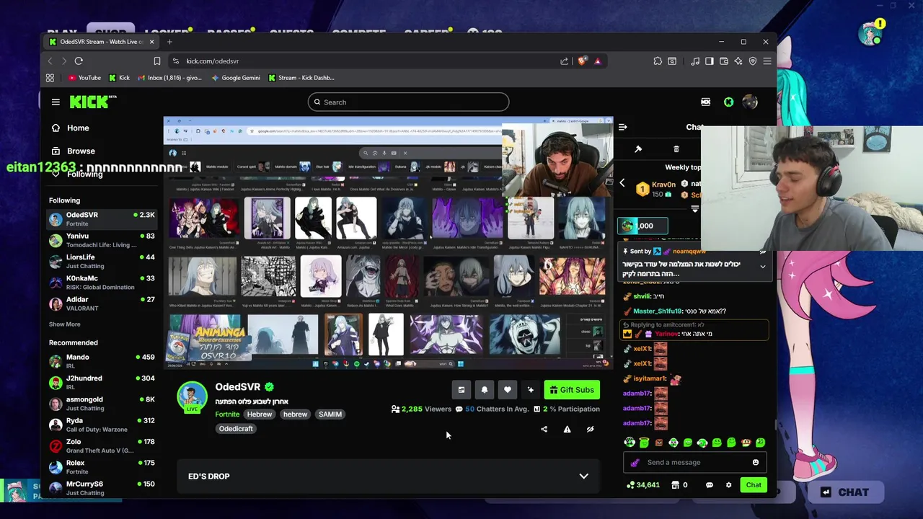The height and width of the screenshot is (519, 923).
Task: Click the chat trash bin icon
Action: (676, 148)
